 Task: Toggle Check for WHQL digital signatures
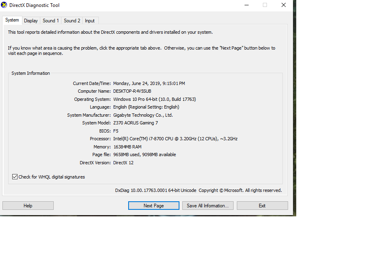48,177
